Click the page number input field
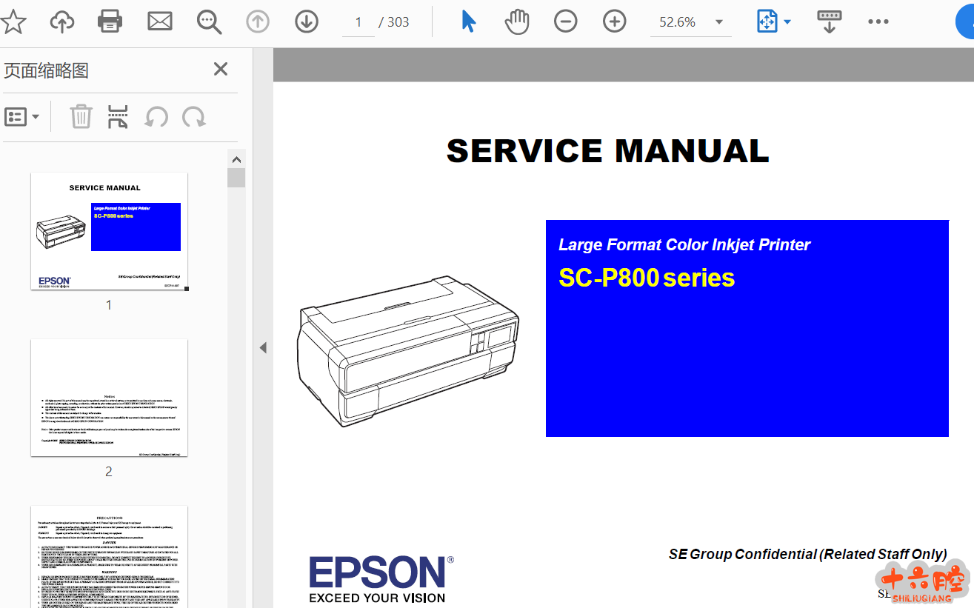Viewport: 974px width, 608px height. coord(358,22)
